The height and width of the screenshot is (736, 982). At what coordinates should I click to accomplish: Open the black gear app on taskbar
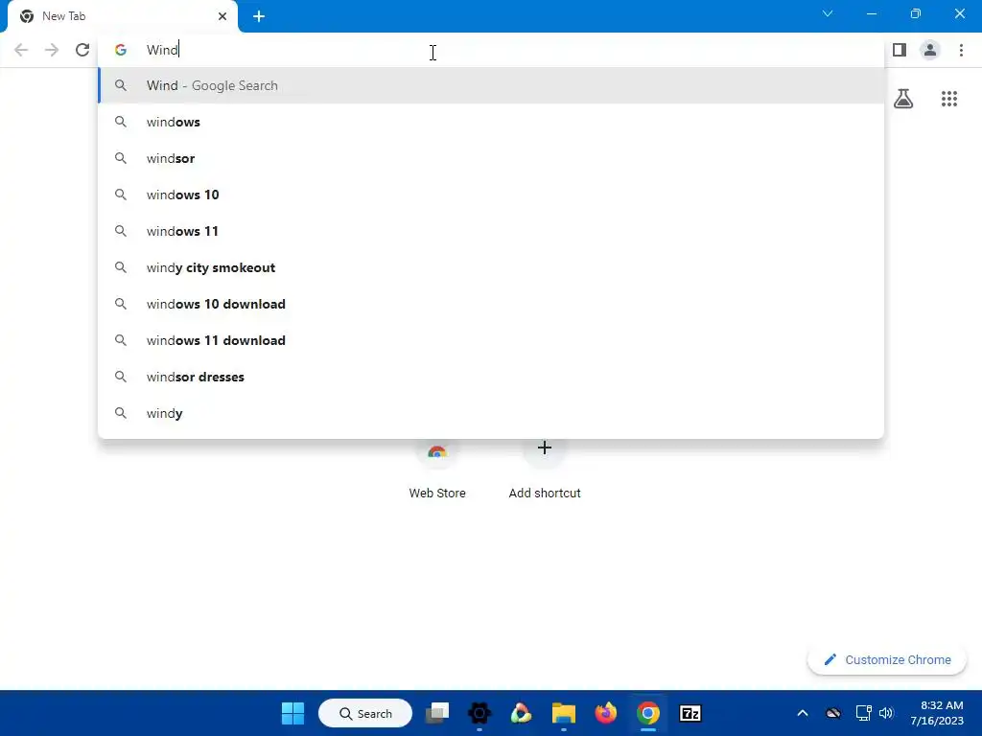pyautogui.click(x=479, y=713)
